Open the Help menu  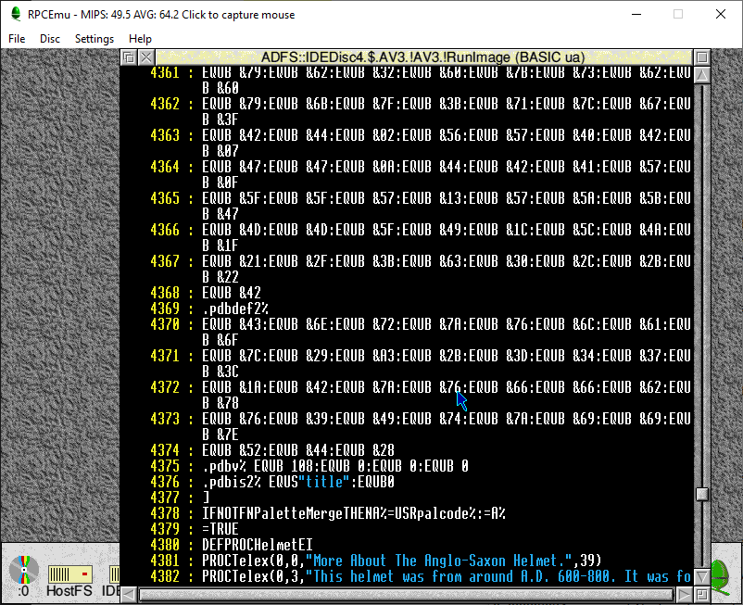tap(141, 39)
